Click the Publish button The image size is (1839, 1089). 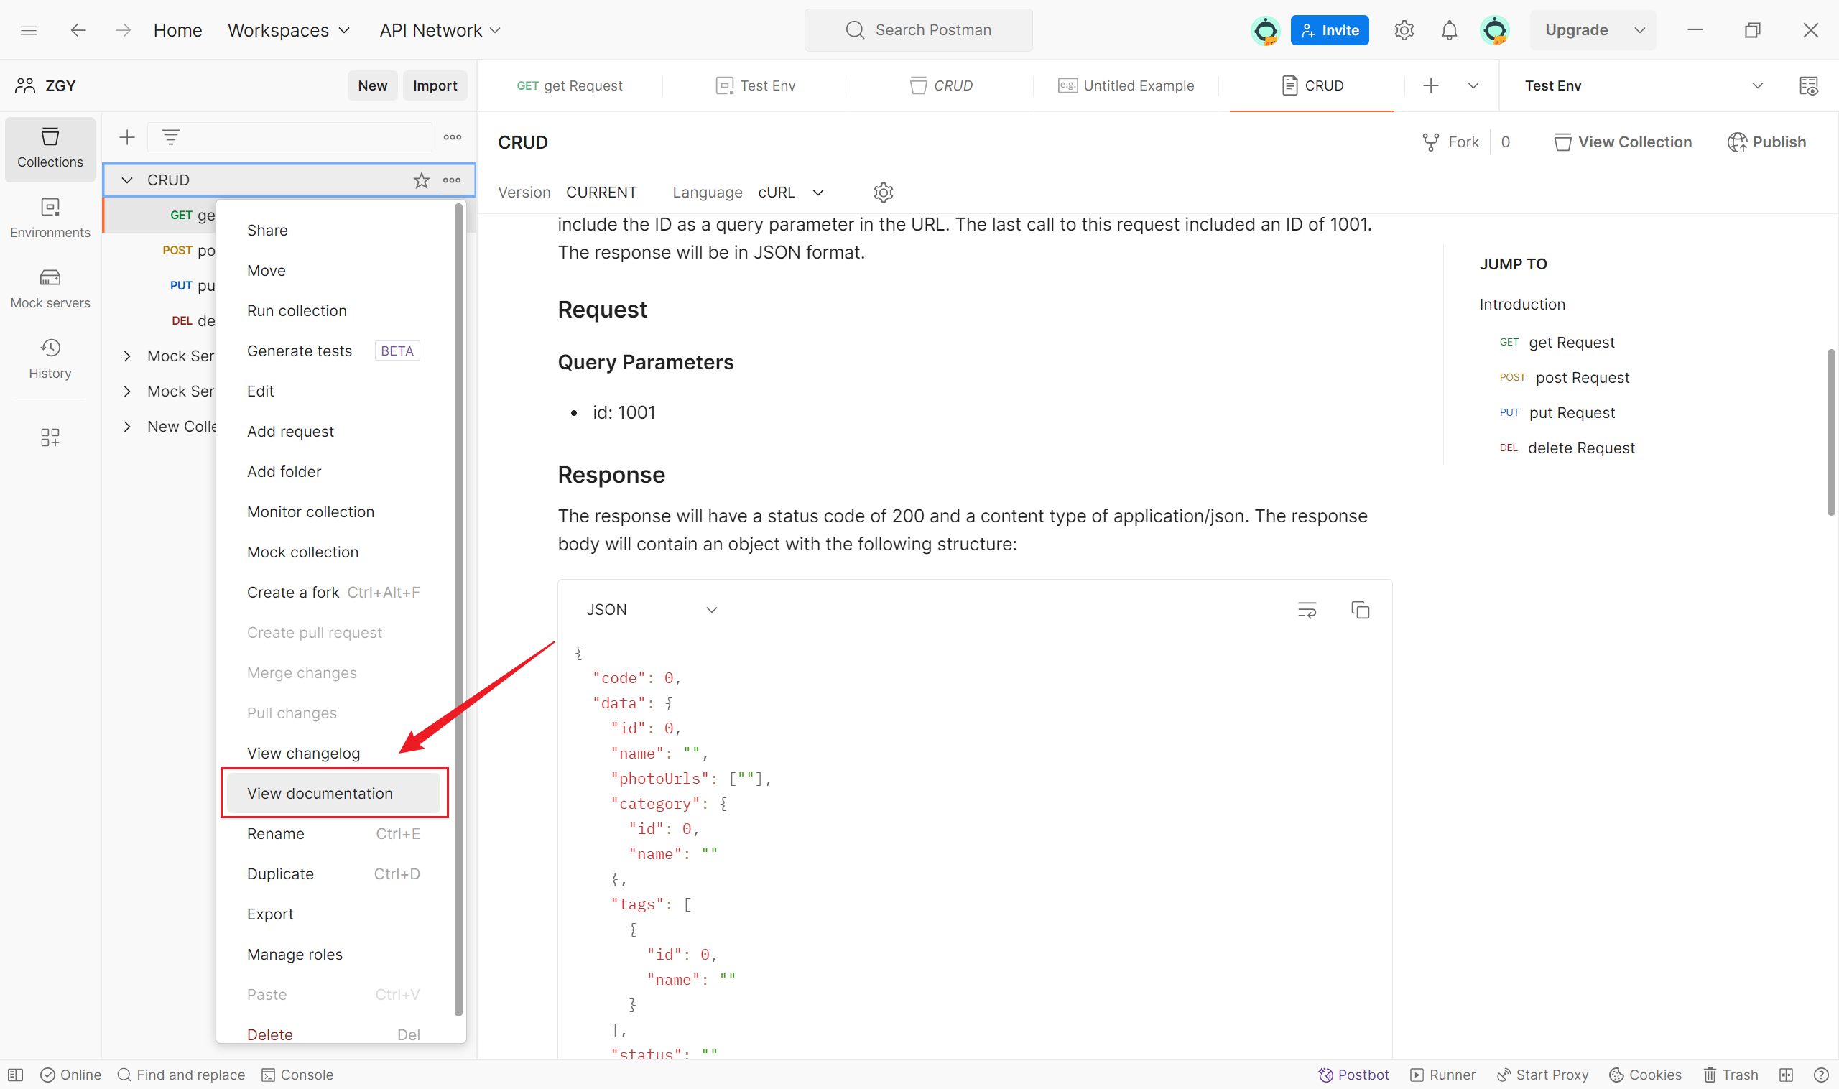(x=1767, y=142)
